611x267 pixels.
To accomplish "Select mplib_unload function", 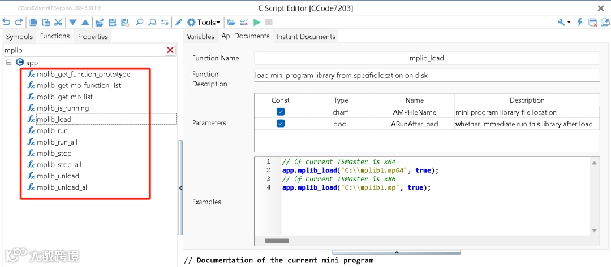I will [58, 176].
